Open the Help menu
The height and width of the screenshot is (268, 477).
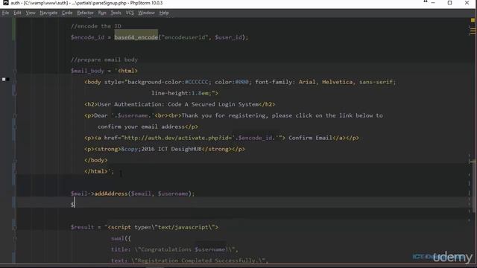[x=164, y=13]
